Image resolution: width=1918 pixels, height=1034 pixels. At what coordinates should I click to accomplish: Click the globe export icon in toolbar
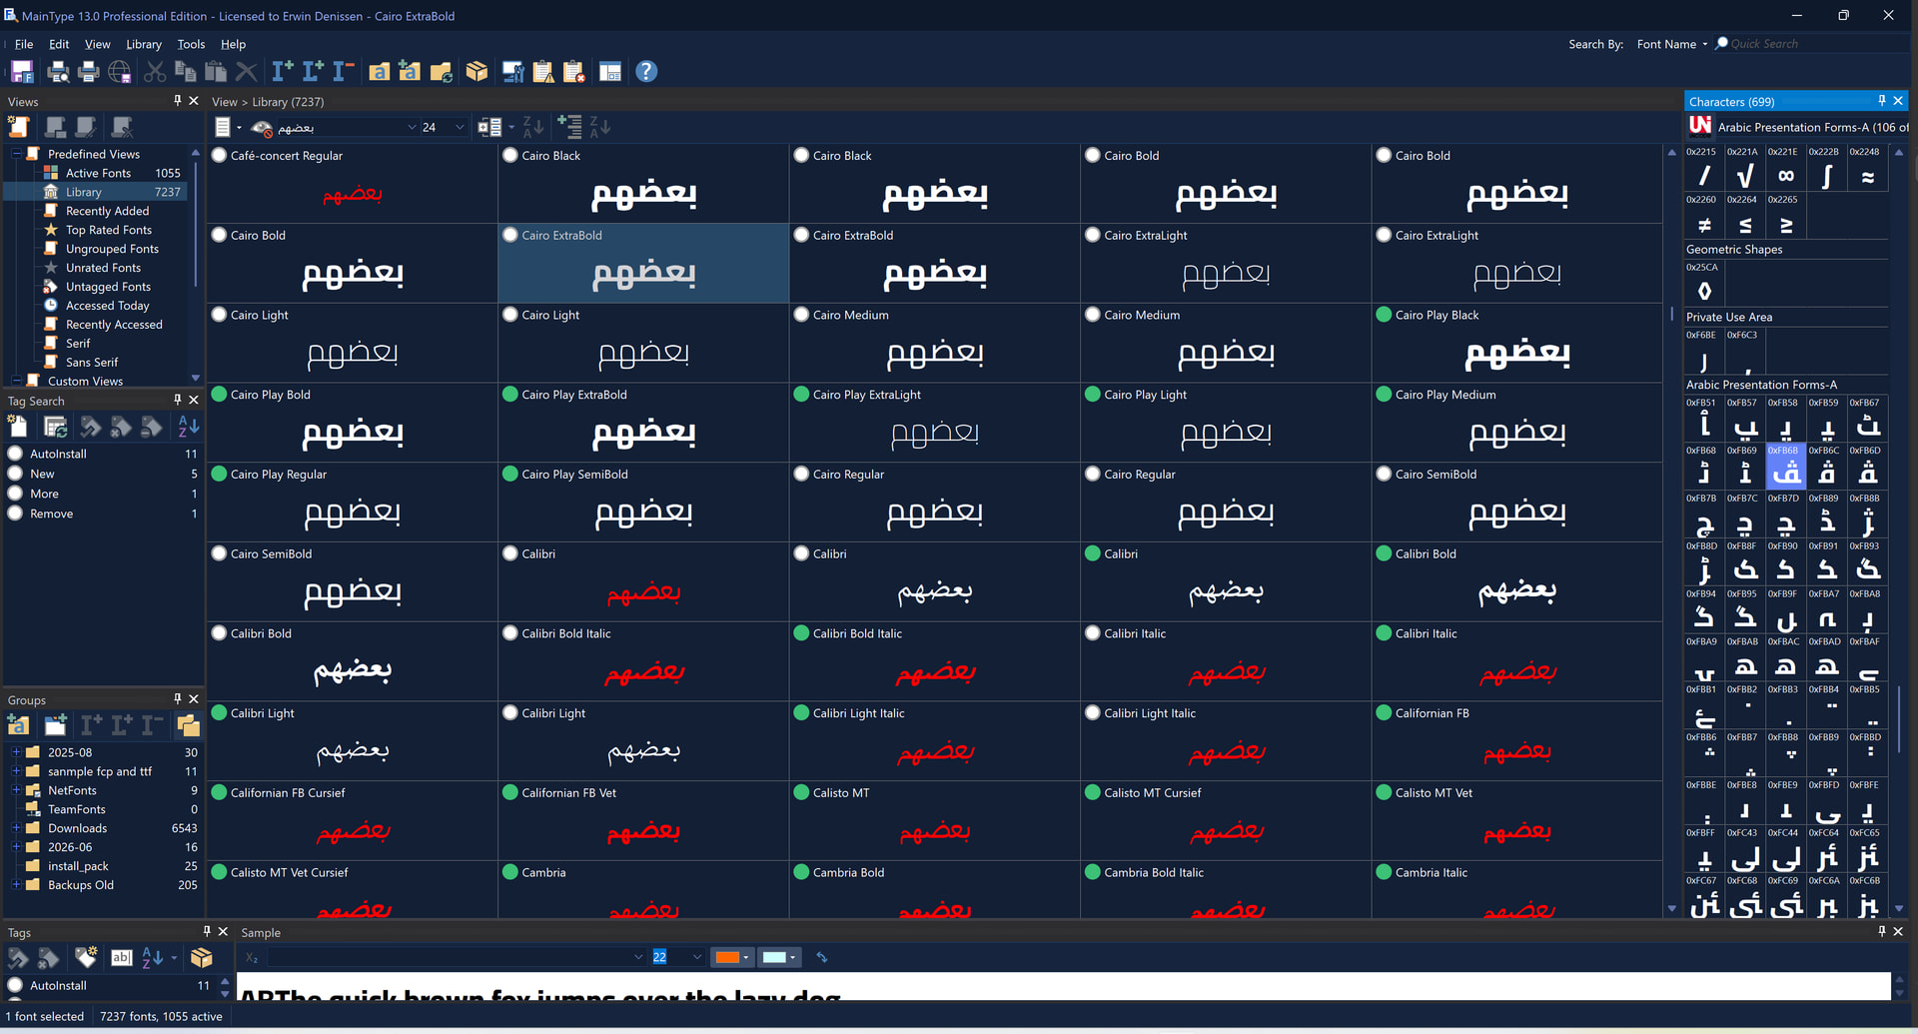pyautogui.click(x=119, y=71)
